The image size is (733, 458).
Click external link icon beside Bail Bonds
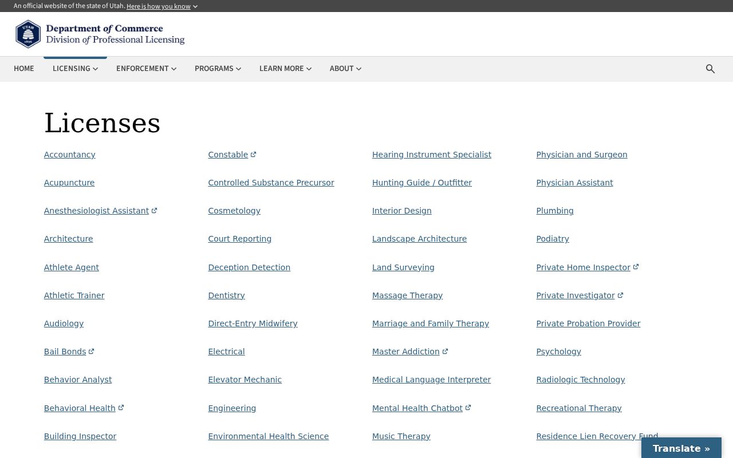pos(92,352)
